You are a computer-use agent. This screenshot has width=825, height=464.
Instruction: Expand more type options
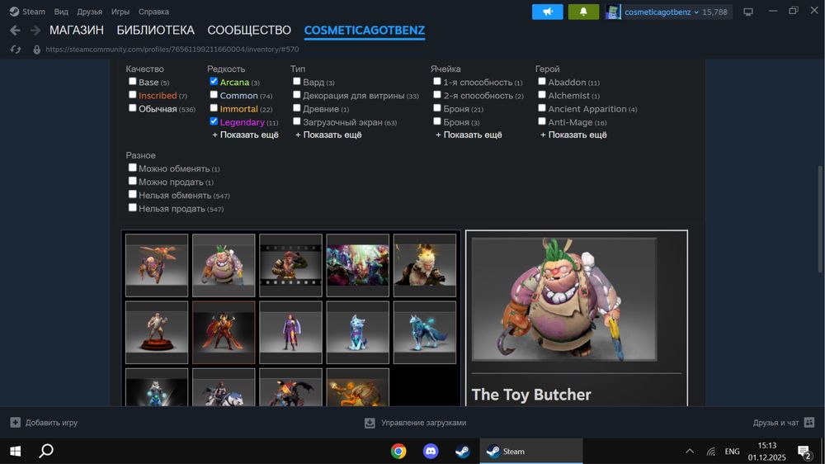click(328, 135)
